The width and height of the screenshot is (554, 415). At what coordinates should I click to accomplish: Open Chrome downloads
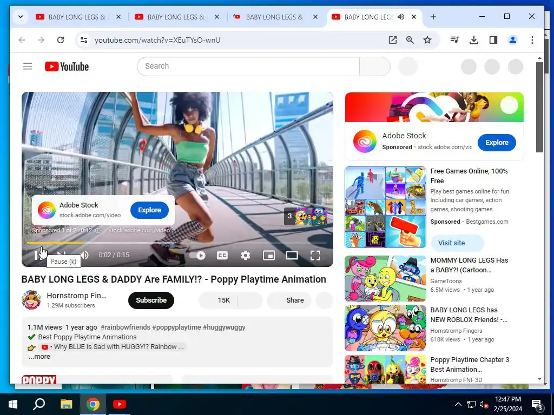click(x=474, y=40)
